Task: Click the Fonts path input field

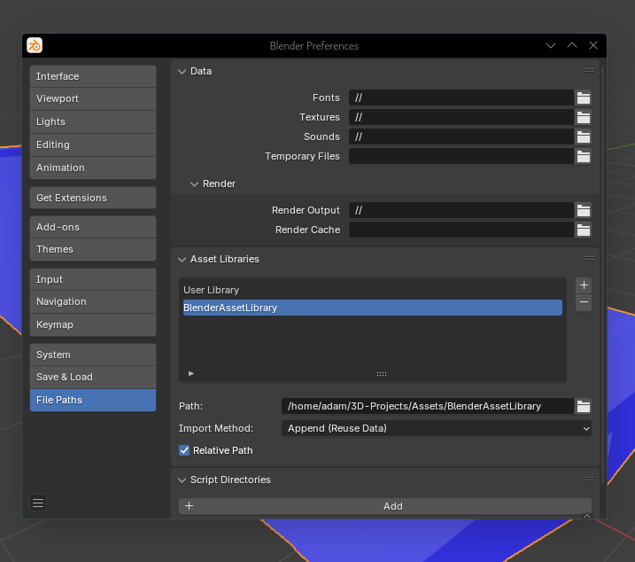Action: (x=461, y=98)
